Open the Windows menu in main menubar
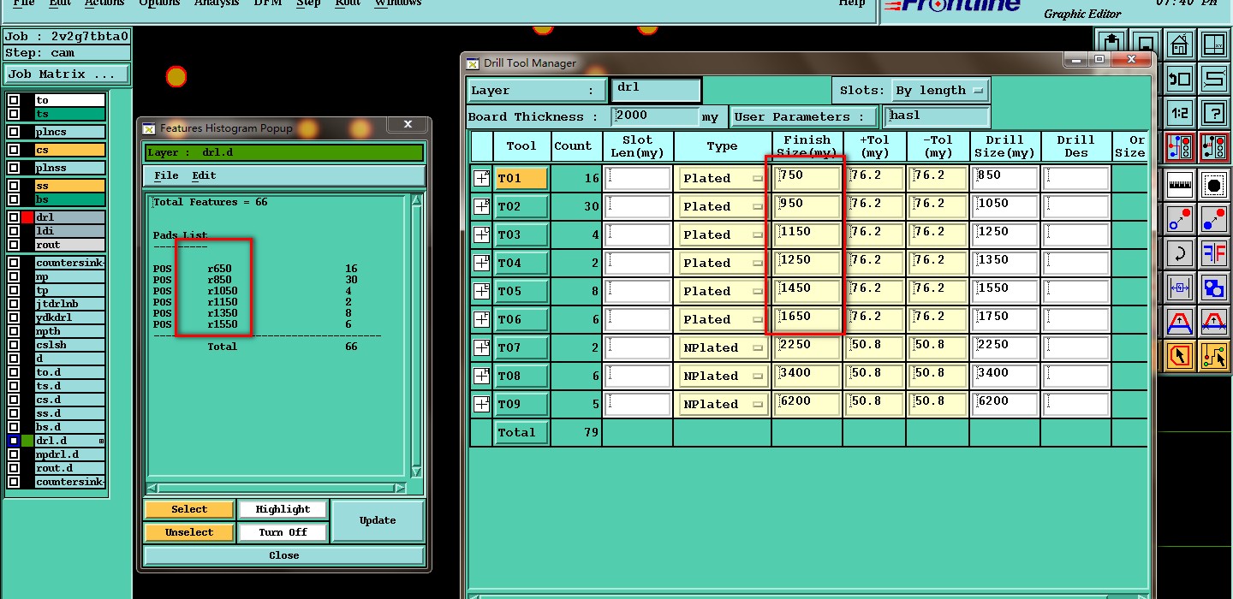 point(398,3)
